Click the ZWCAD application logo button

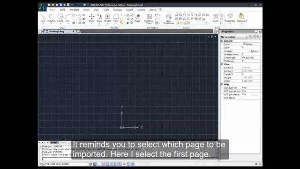[42, 8]
